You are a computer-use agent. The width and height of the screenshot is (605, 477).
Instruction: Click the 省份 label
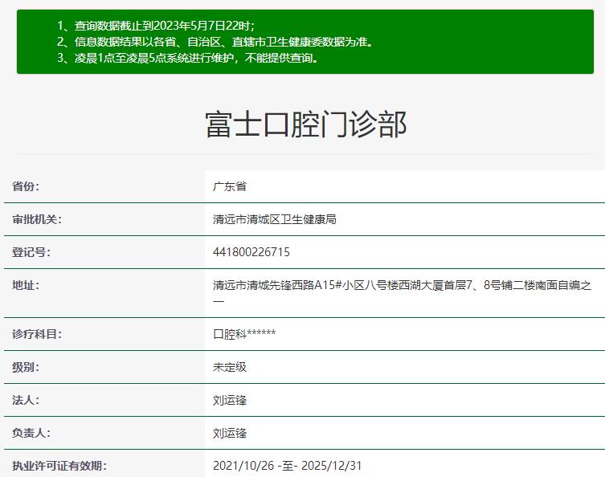(26, 186)
